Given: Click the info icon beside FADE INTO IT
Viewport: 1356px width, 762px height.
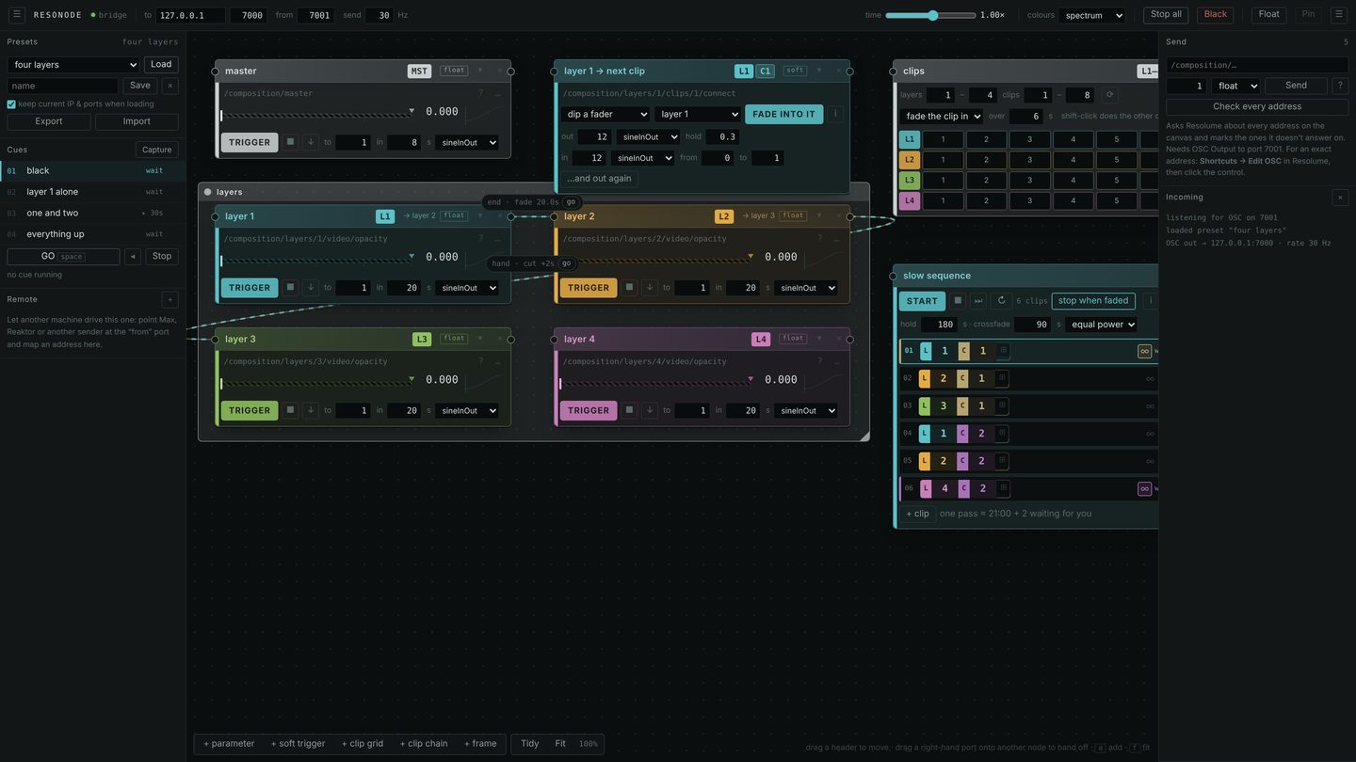Looking at the screenshot, I should click(835, 114).
